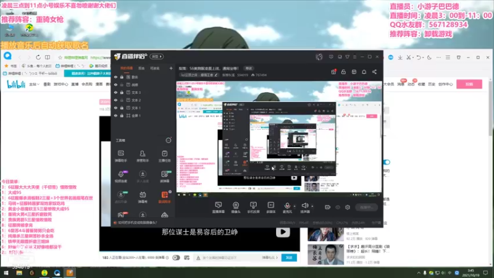
Task: Open the user avatar in title bar
Action: 319,57
